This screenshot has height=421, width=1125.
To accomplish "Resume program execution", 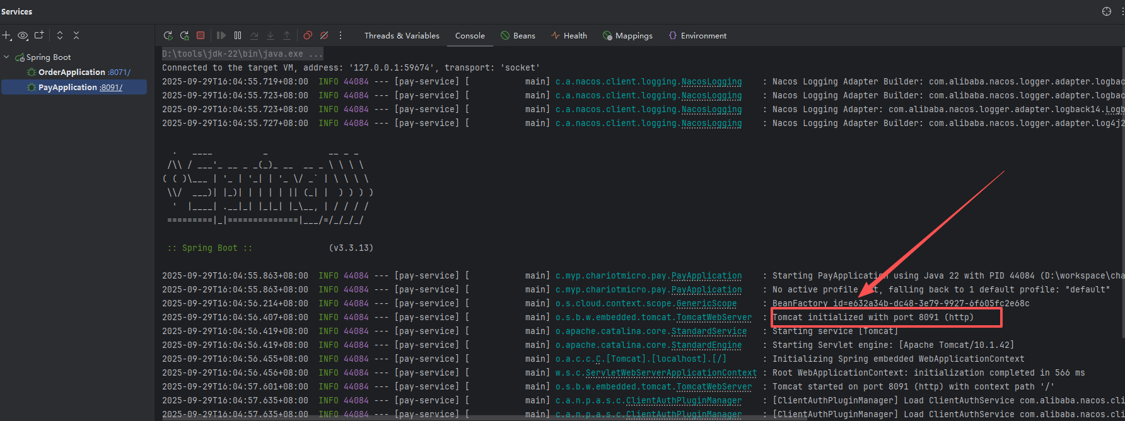I will tap(221, 35).
